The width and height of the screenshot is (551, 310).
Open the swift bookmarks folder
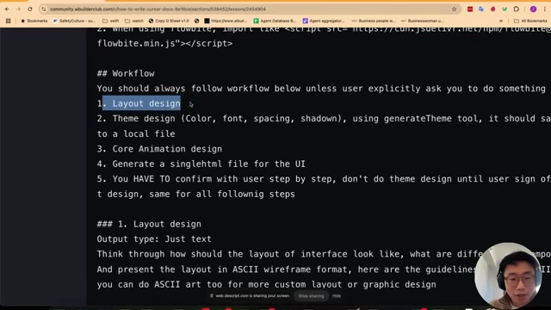(x=110, y=21)
